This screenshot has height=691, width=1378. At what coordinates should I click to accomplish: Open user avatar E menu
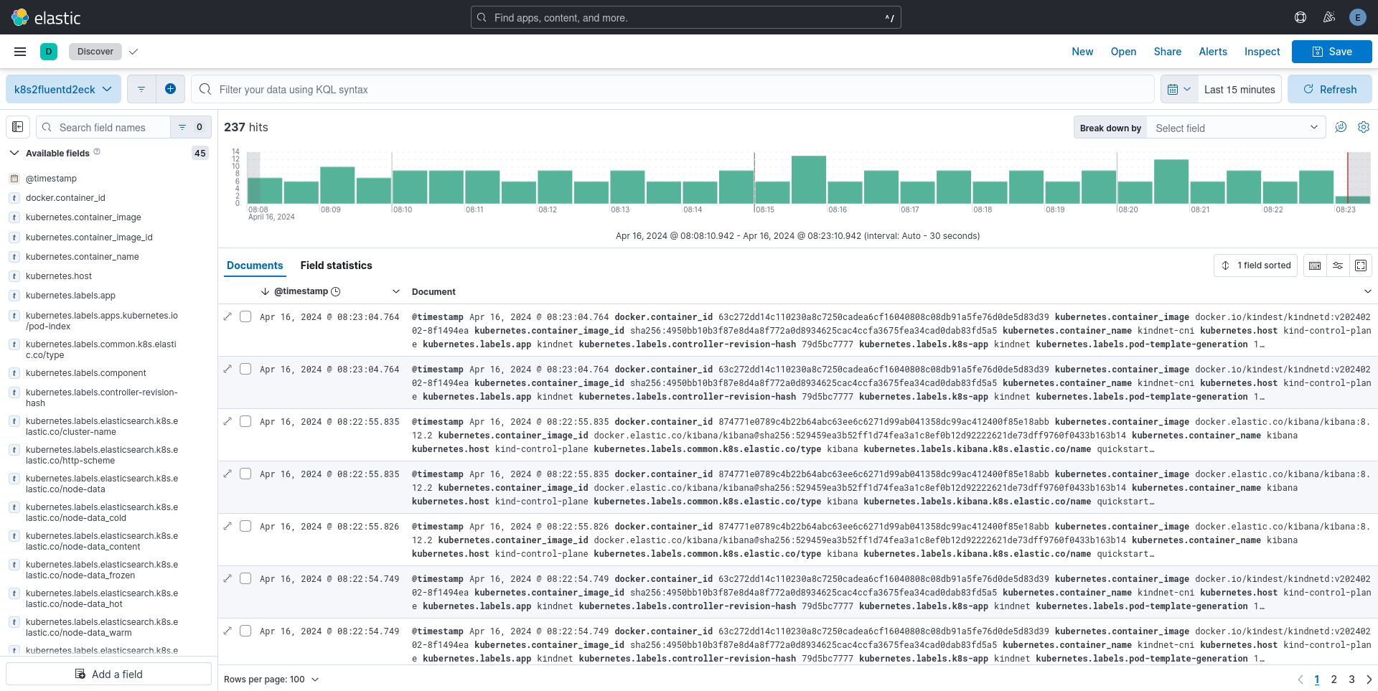coord(1357,17)
